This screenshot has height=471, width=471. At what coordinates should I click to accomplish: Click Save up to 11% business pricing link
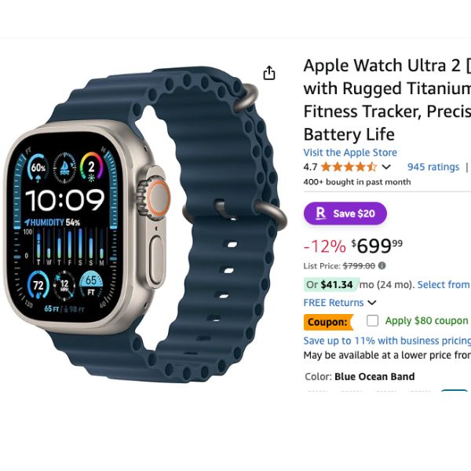(387, 341)
